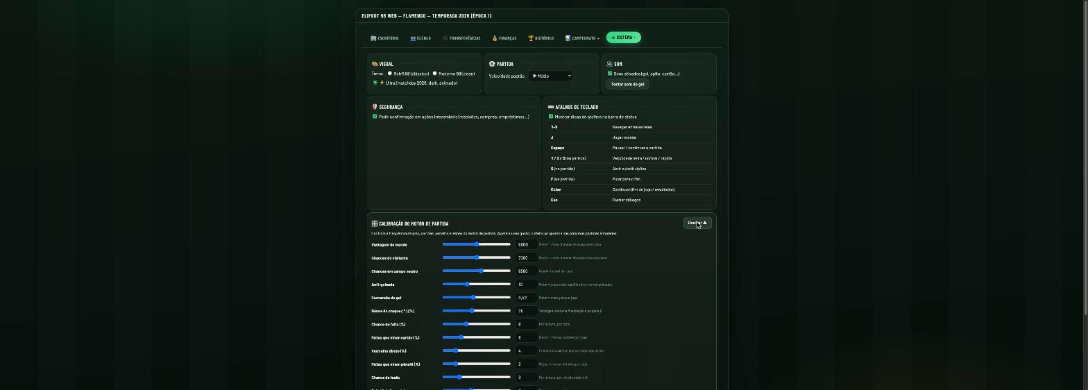Click the palette icon beside Visual
Viewport: 1088px width, 390px height.
(375, 64)
